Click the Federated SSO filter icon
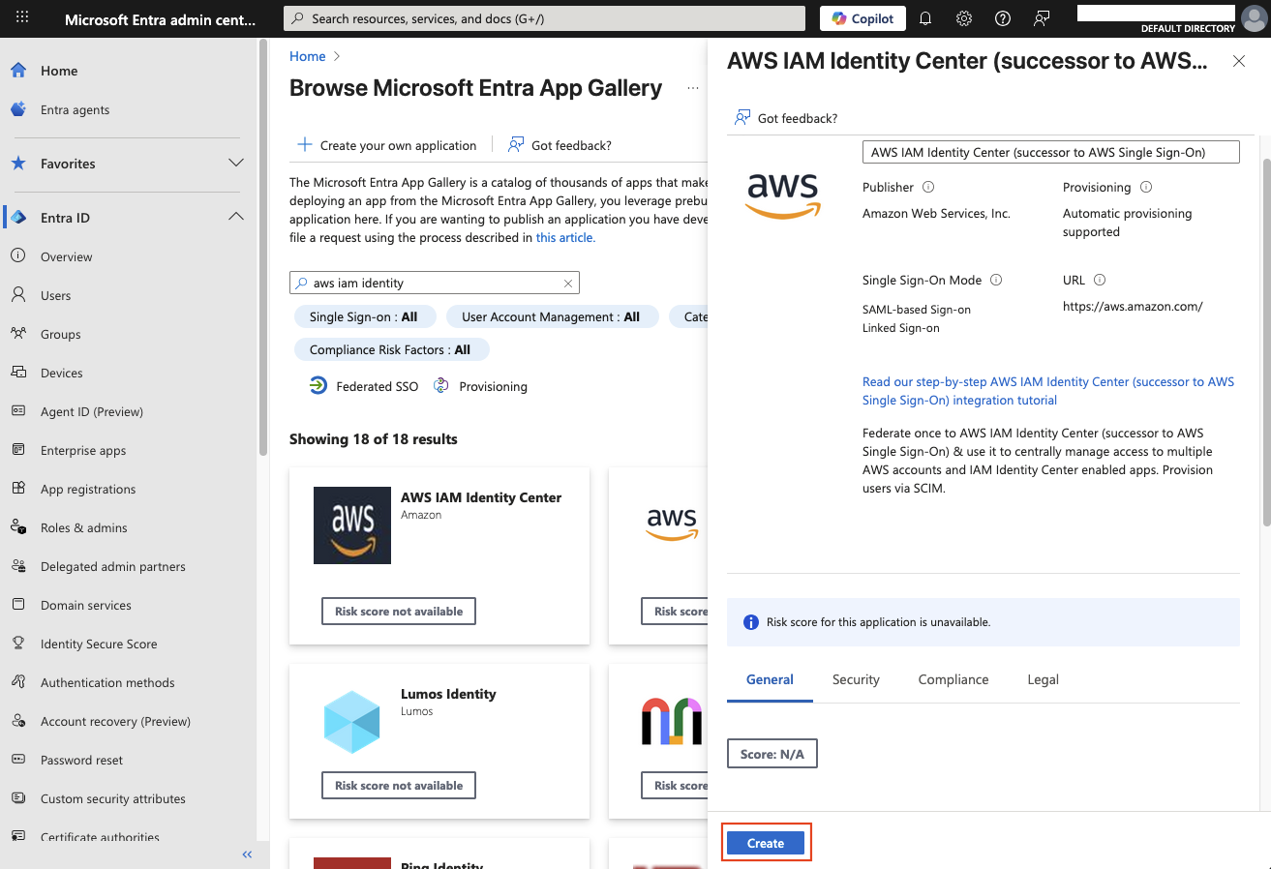The height and width of the screenshot is (869, 1271). 318,385
